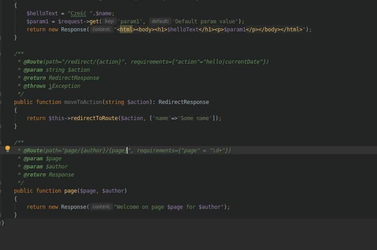Click the @Route annotation with path /redirect/{action}

point(146,62)
